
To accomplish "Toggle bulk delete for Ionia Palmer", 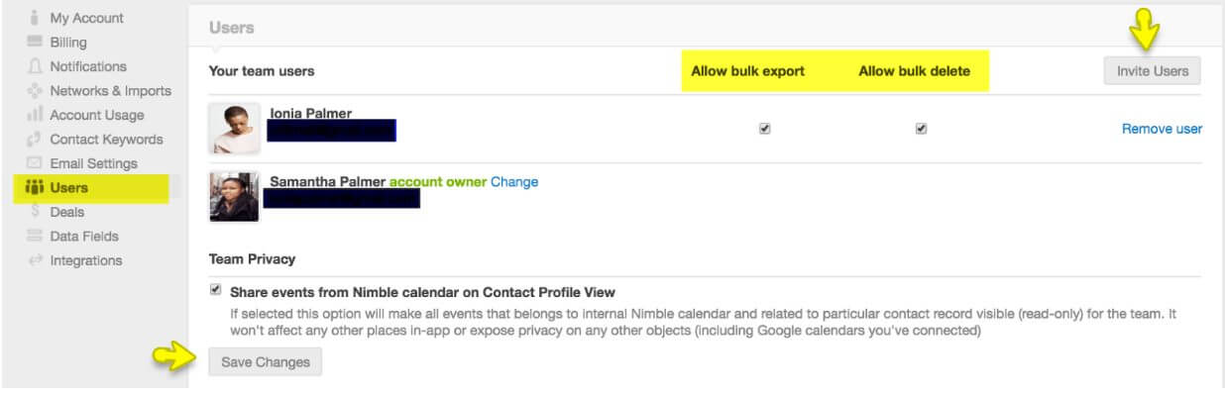I will (922, 129).
